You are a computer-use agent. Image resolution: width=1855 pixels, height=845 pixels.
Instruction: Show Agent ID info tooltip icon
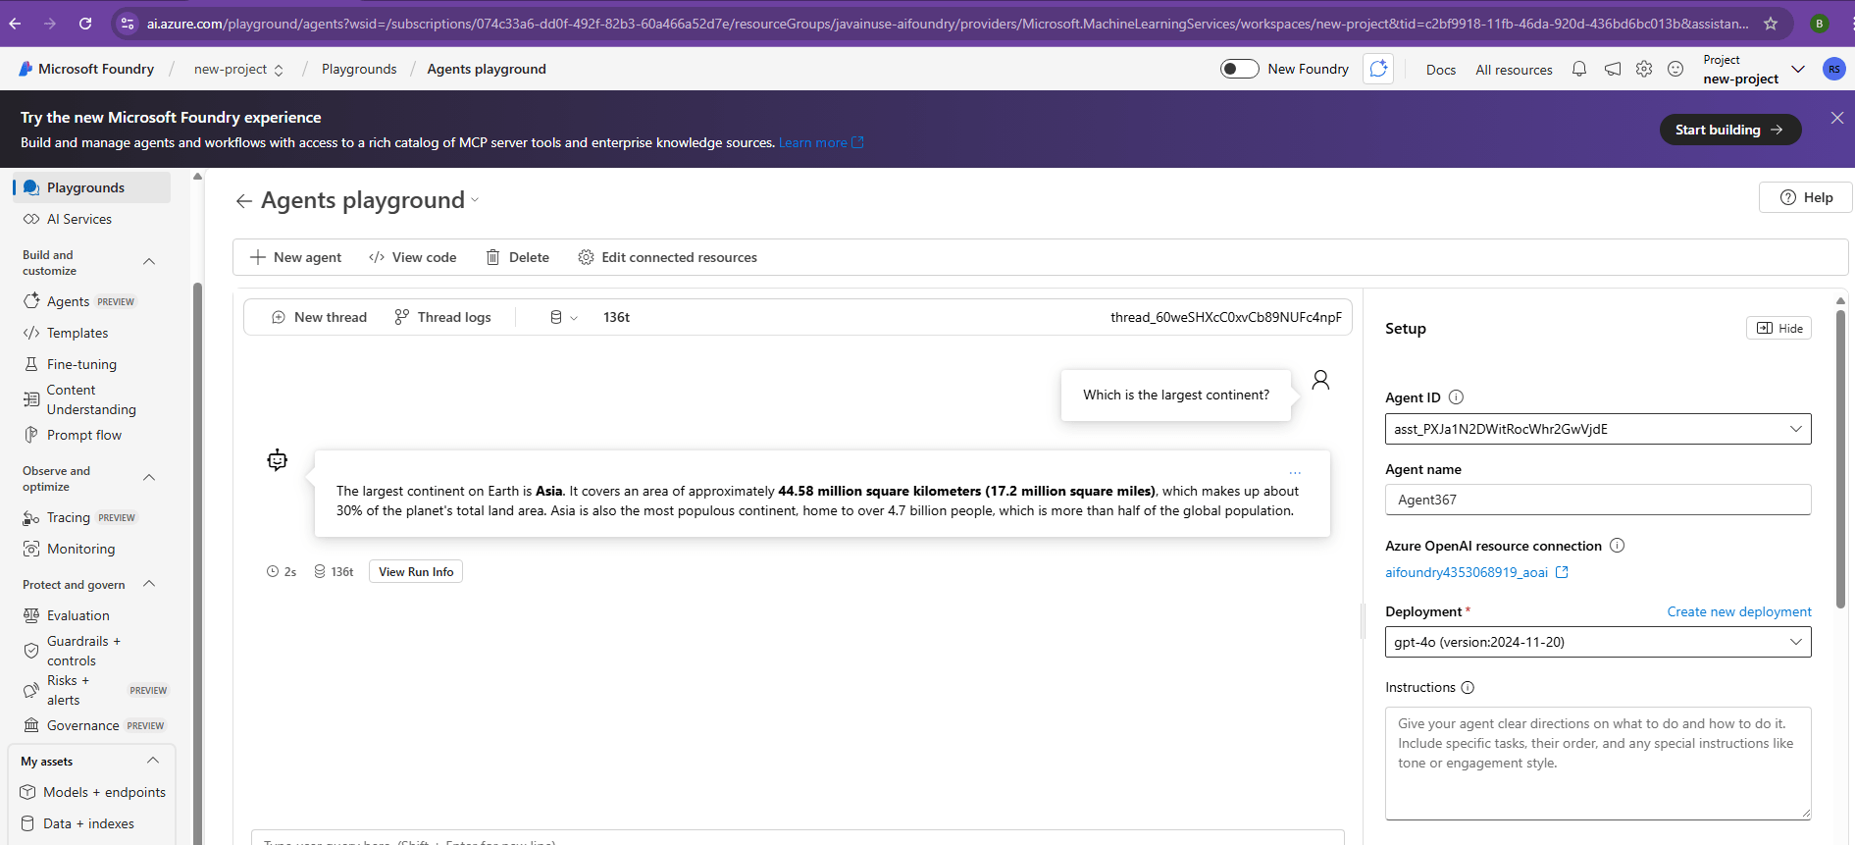pyautogui.click(x=1456, y=397)
